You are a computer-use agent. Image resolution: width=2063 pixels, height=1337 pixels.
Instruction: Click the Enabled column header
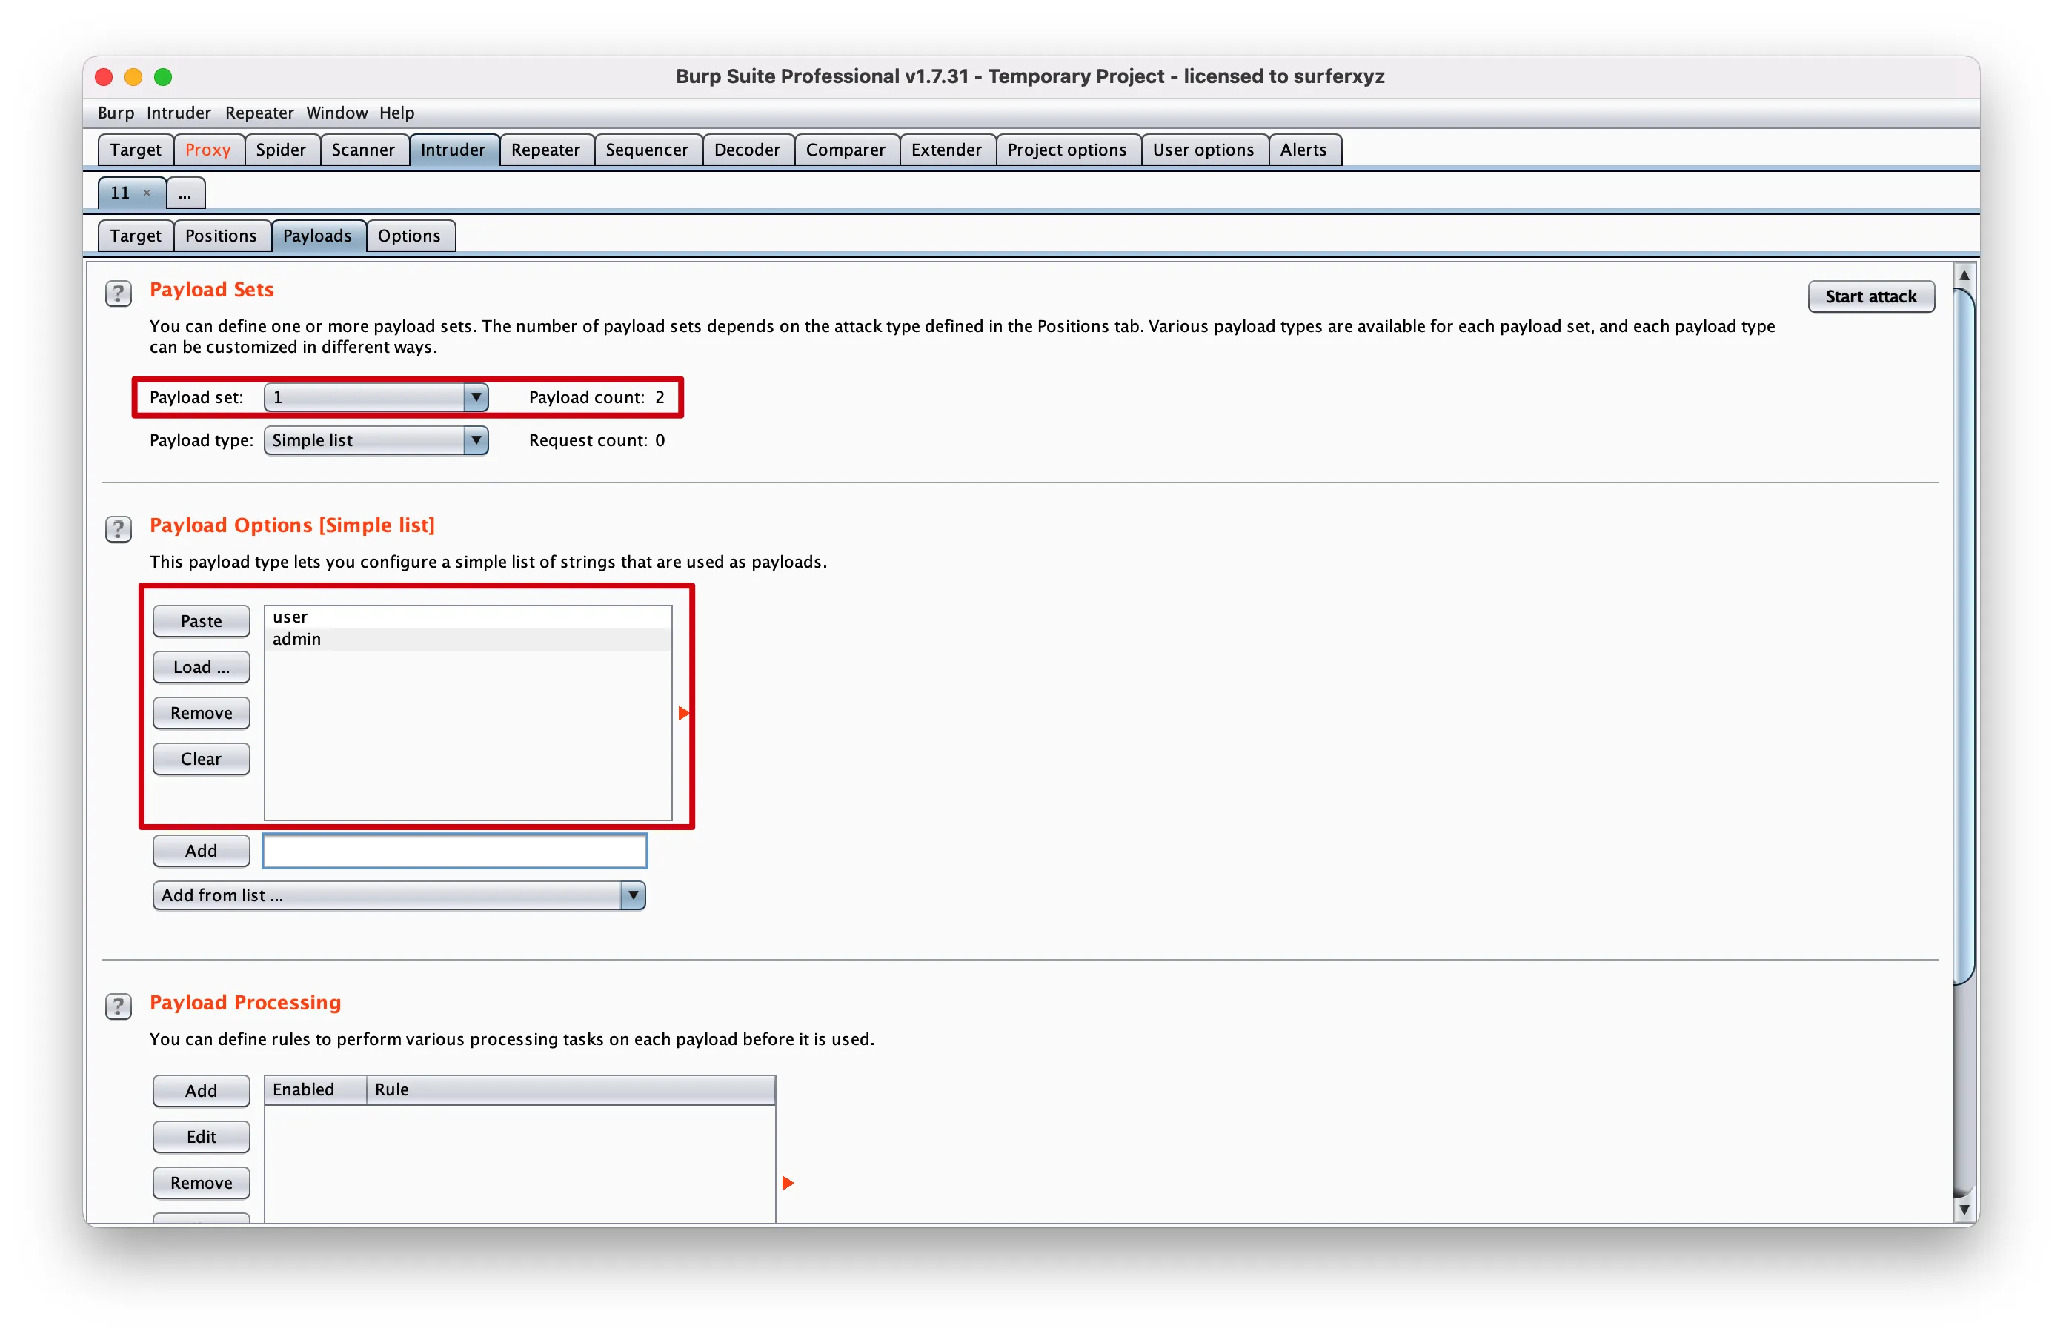pyautogui.click(x=316, y=1090)
